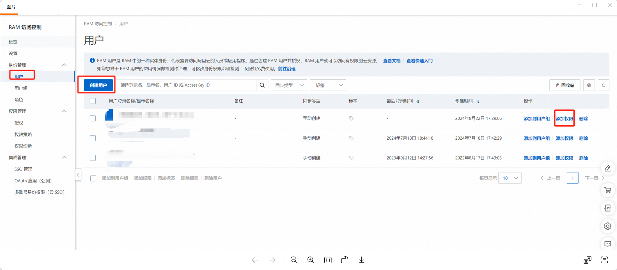Click the 创建用户 button
Screen dimensions: 617x270
click(x=98, y=85)
